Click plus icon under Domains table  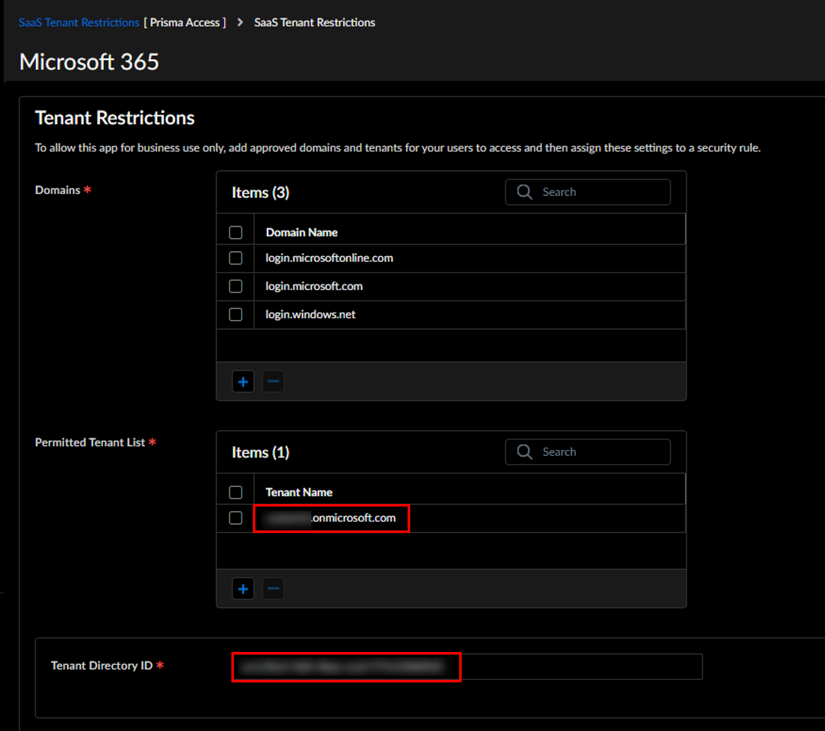click(243, 382)
